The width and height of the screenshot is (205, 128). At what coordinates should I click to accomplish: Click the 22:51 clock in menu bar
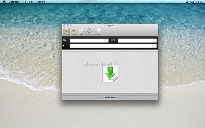click(199, 2)
